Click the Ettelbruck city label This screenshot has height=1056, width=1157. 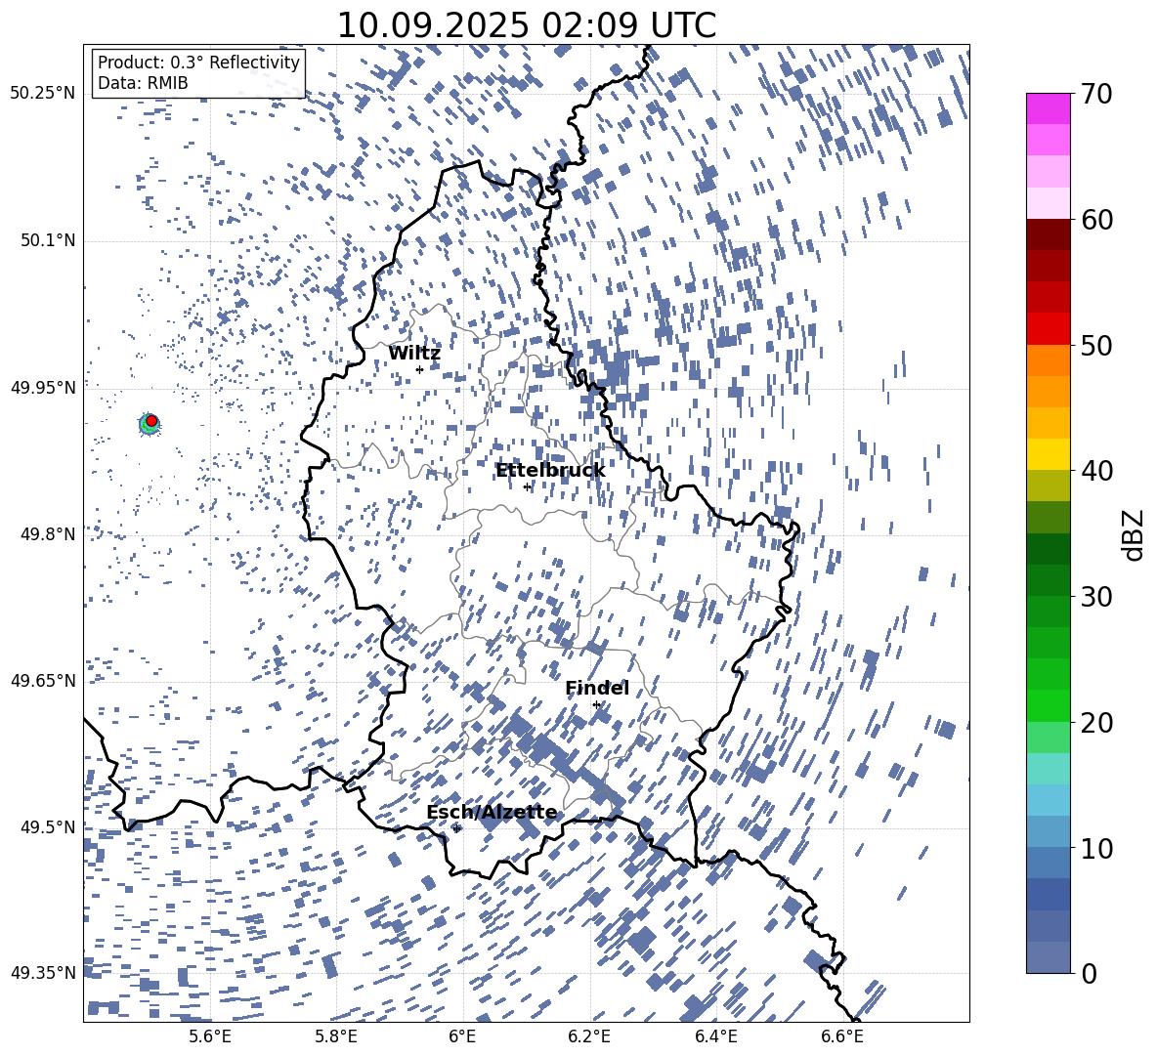pyautogui.click(x=550, y=471)
